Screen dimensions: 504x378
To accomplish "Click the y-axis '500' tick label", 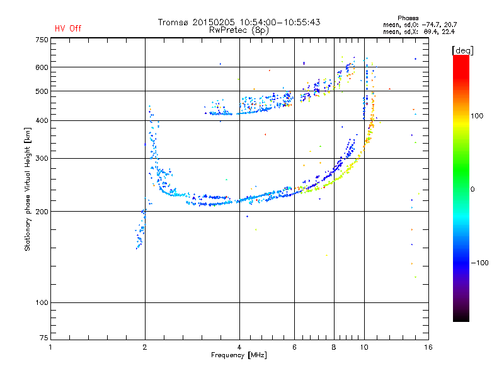I will (x=42, y=91).
